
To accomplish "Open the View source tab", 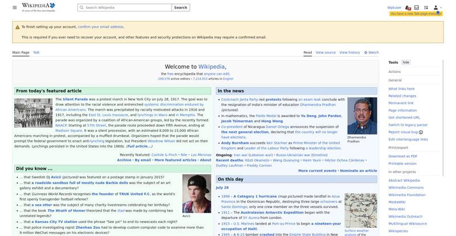I will coord(325,52).
